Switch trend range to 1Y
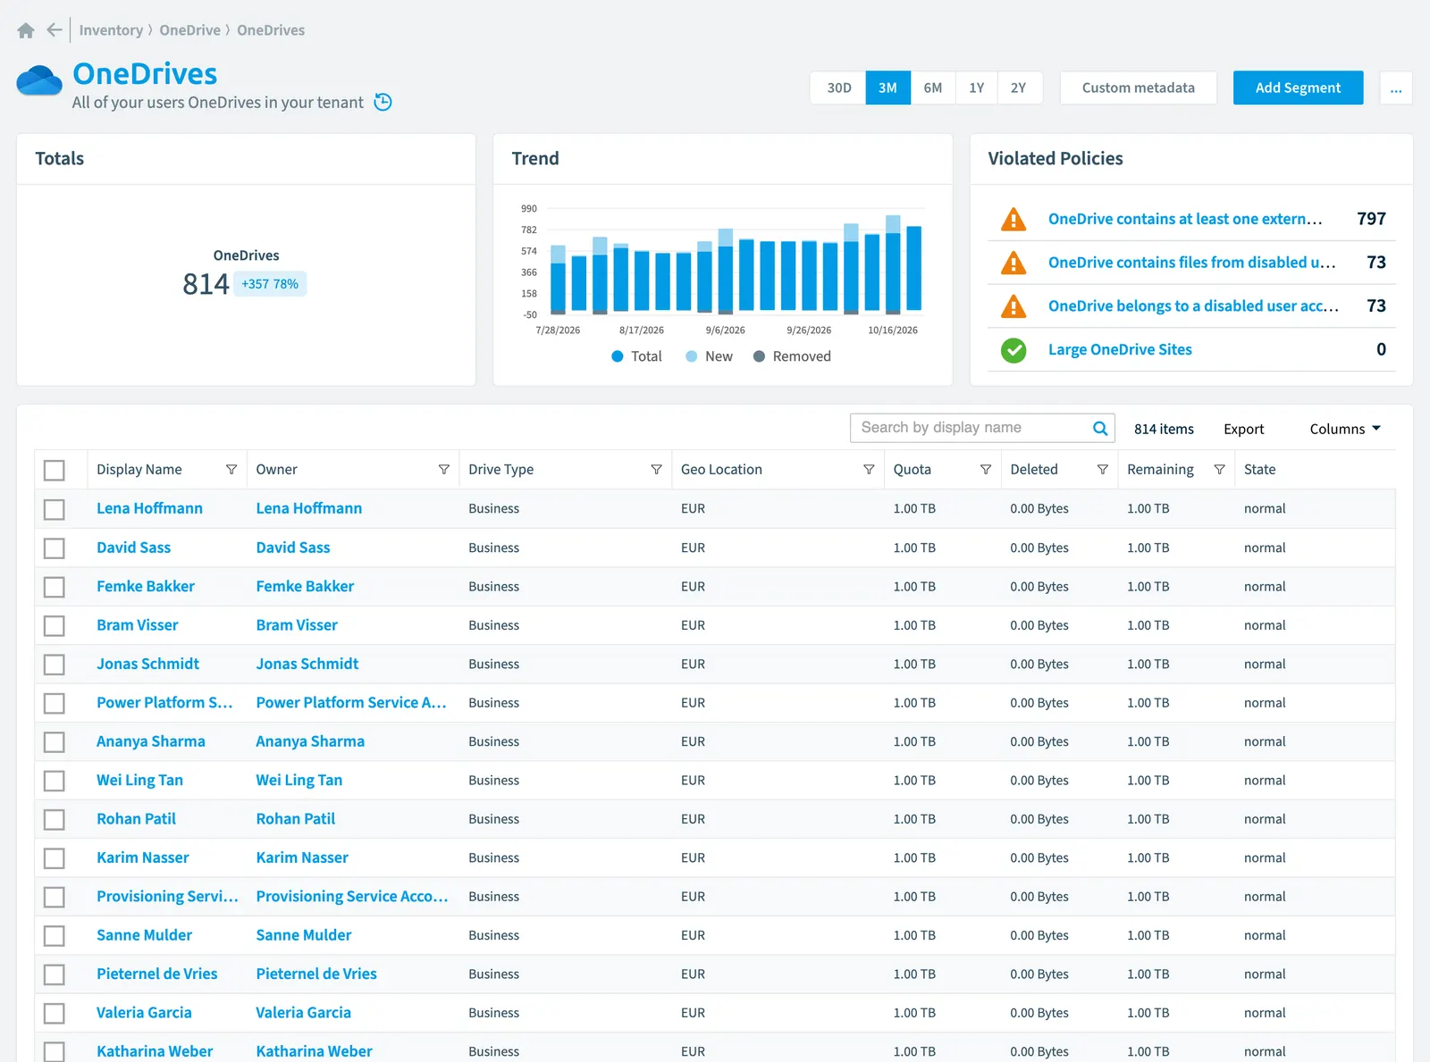 click(977, 88)
